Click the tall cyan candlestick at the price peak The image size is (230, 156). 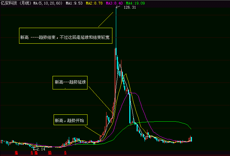click(x=116, y=55)
